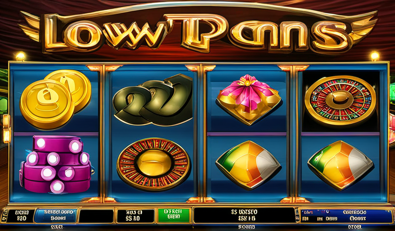
Task: Click the bet amount display left of green button
Action: pos(135,216)
